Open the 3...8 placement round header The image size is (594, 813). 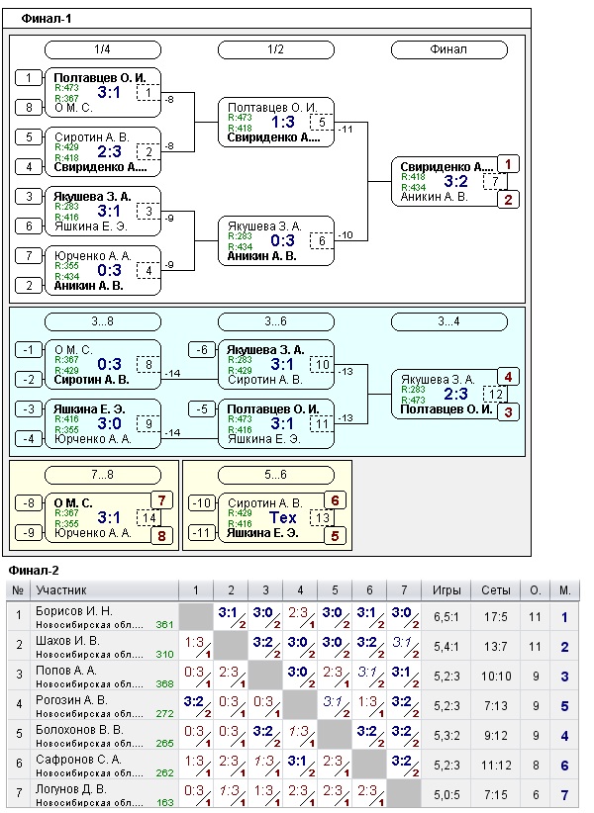pyautogui.click(x=103, y=321)
